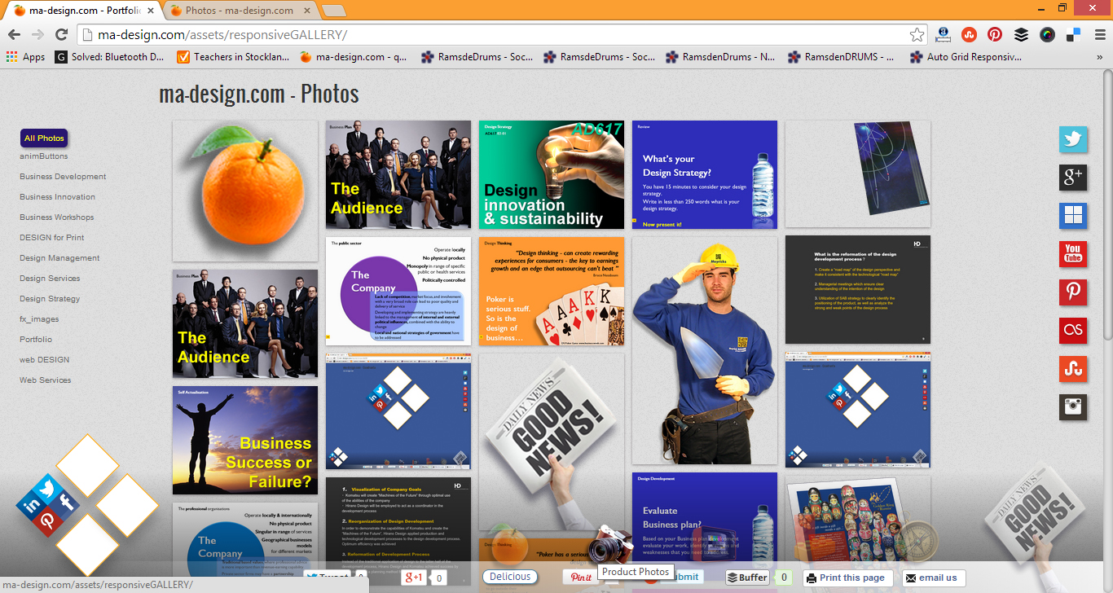This screenshot has width=1113, height=593.
Task: Choose the web DESIGN category
Action: pos(45,360)
